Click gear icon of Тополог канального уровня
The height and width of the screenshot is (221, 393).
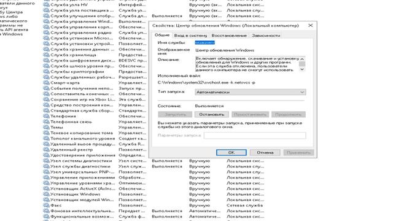[x=46, y=139]
